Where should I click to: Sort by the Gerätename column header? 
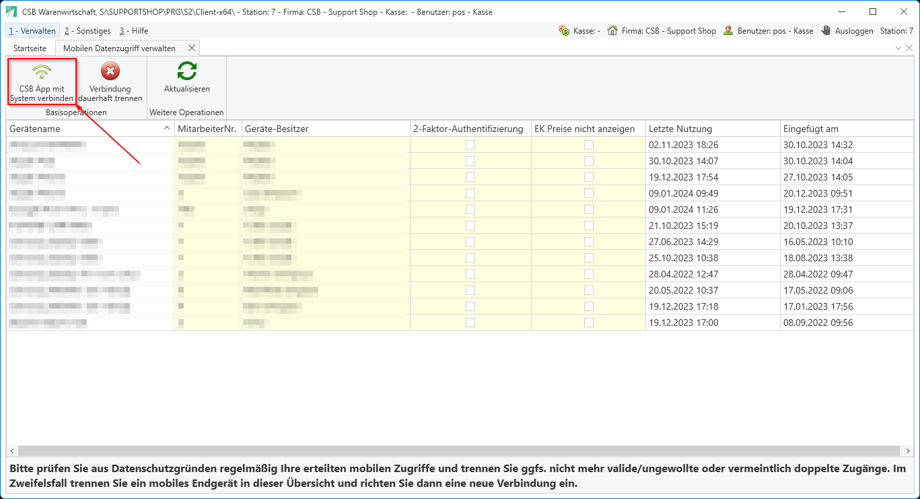coord(91,129)
